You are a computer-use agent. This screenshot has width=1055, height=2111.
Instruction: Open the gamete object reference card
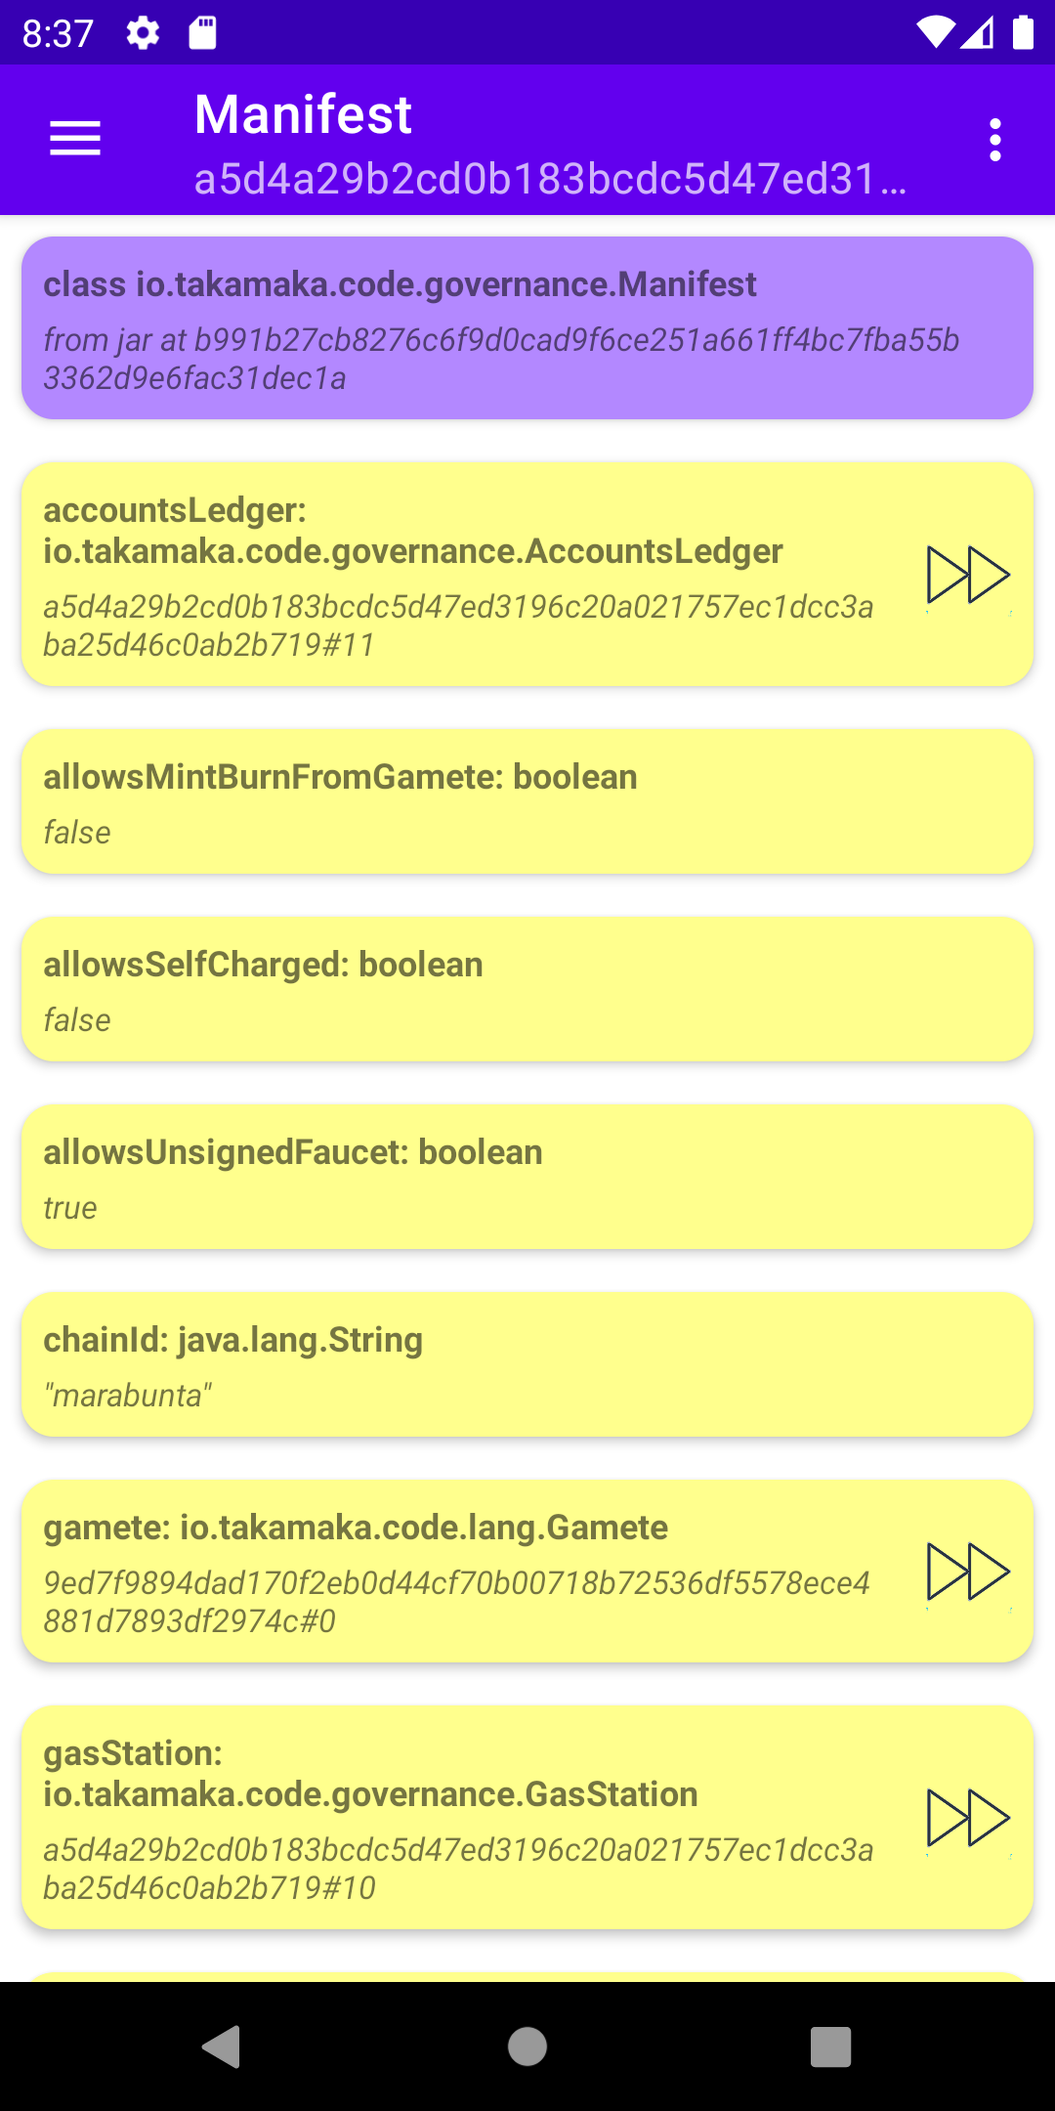pos(459,1572)
